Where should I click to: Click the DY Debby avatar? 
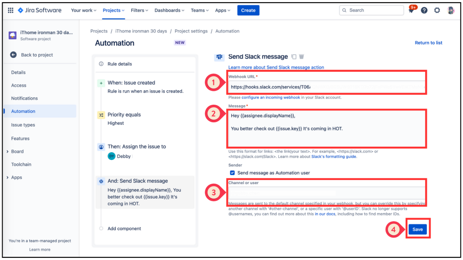[111, 156]
